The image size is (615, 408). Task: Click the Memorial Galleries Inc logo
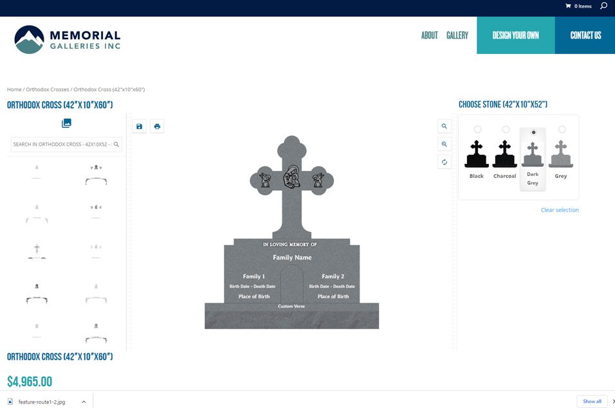tap(67, 39)
